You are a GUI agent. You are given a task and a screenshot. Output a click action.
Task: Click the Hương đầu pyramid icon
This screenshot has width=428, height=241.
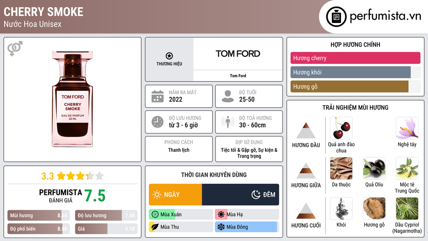point(306,131)
